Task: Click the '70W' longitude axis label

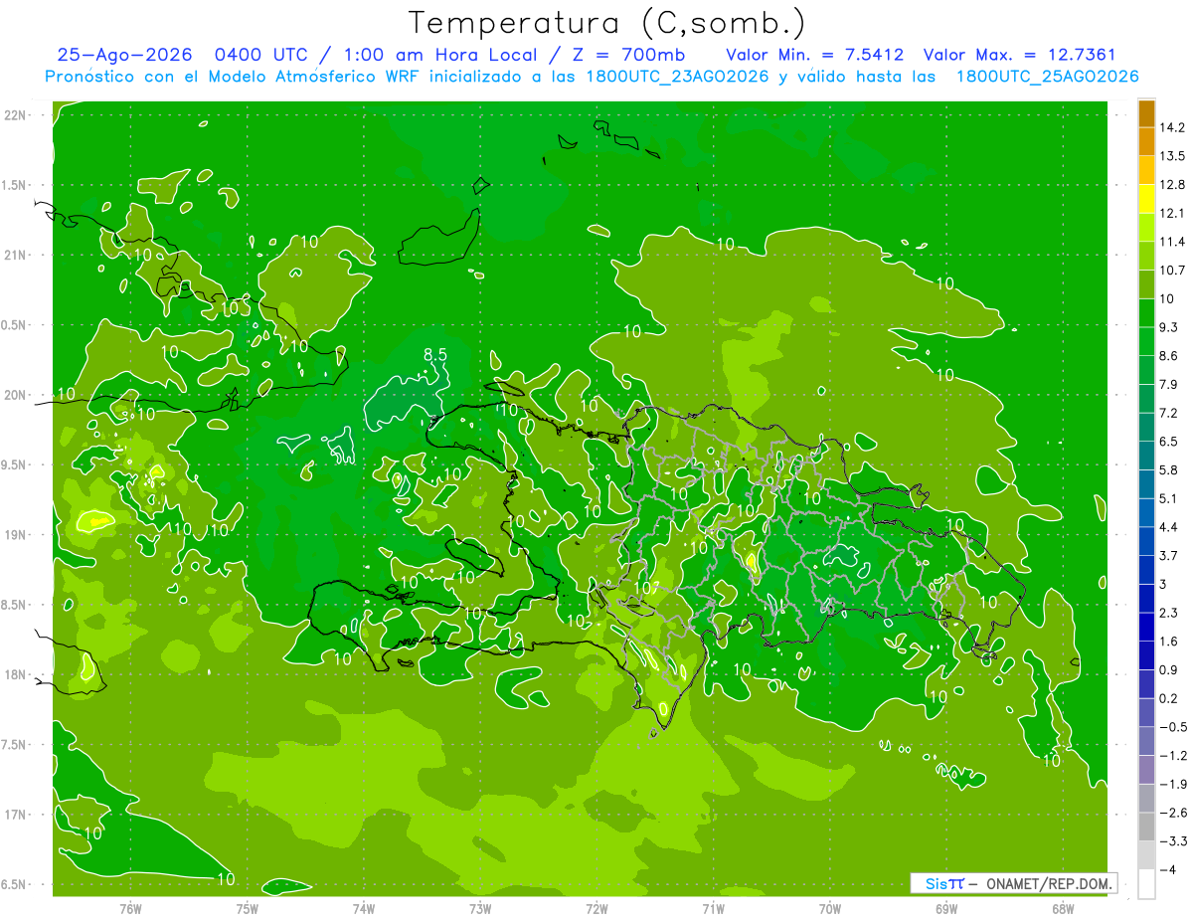Action: tap(830, 908)
